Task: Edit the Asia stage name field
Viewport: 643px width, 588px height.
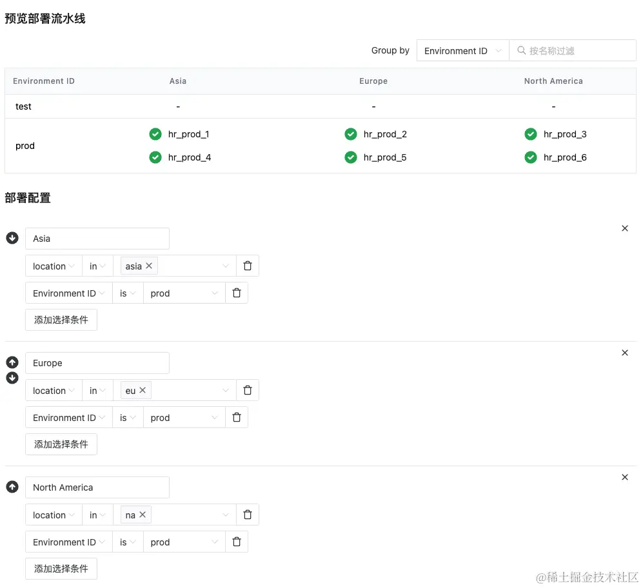Action: (x=97, y=239)
